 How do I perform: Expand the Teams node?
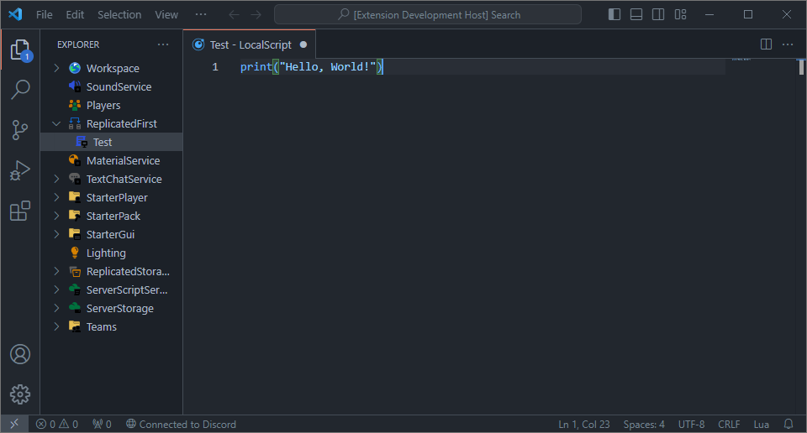(56, 326)
